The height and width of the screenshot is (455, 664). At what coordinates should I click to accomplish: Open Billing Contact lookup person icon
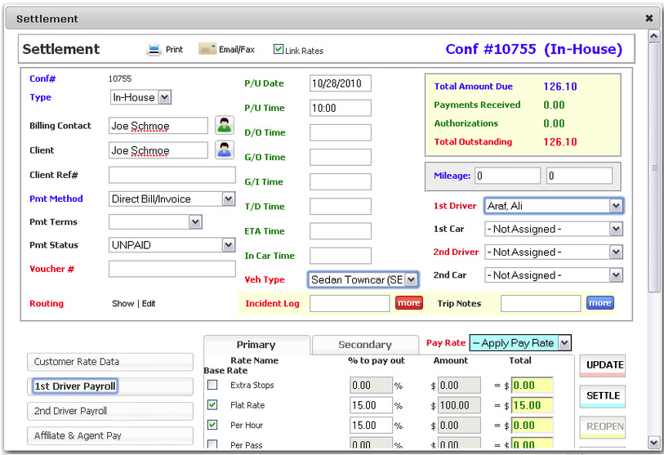pos(224,125)
